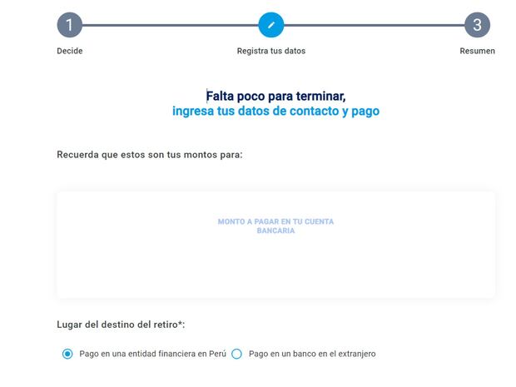Go to the Decide step label
This screenshot has width=516, height=387.
70,51
